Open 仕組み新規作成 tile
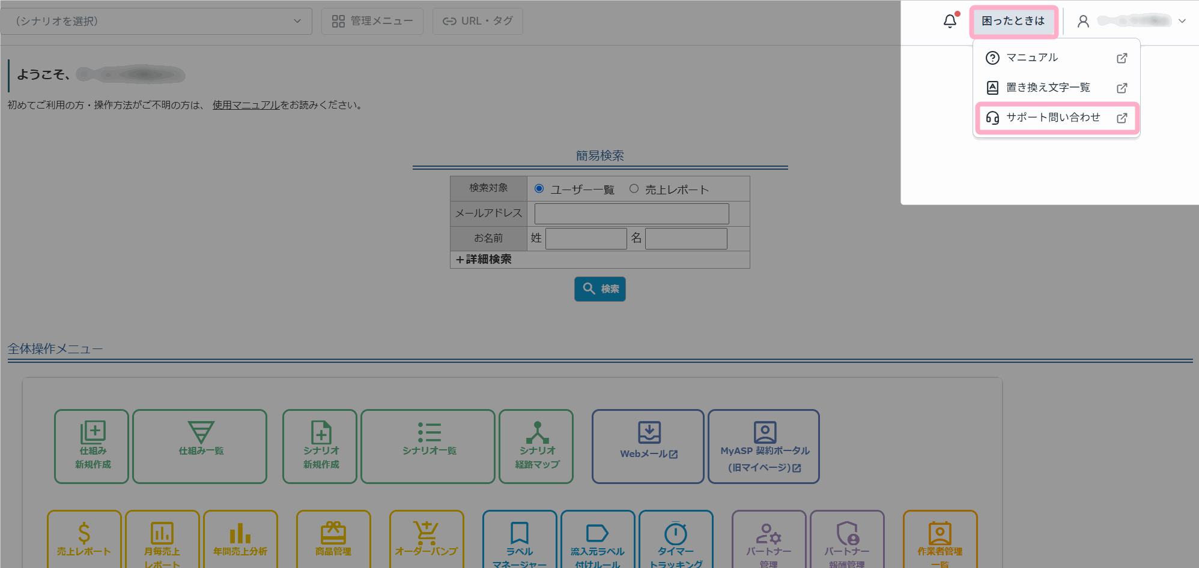 (92, 446)
